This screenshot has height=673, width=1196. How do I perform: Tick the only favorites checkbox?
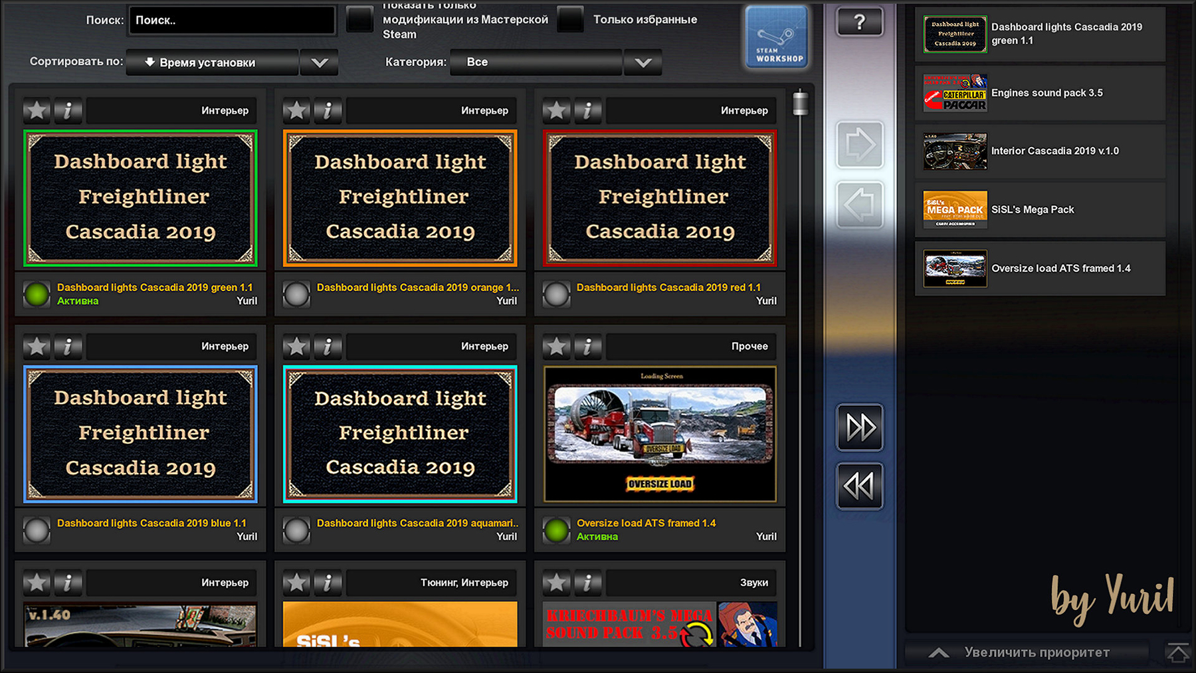point(570,20)
